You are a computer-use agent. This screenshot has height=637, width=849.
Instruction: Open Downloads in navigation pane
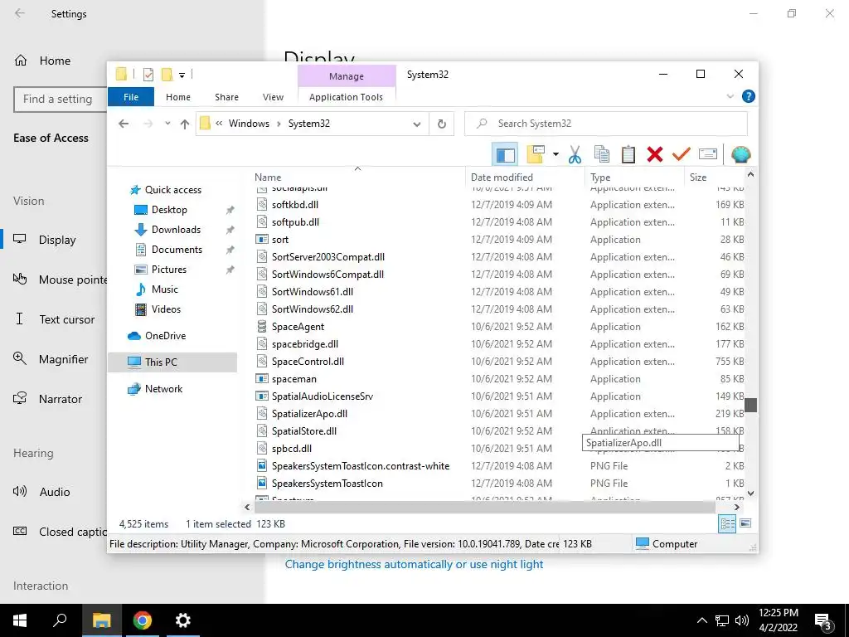(x=176, y=230)
